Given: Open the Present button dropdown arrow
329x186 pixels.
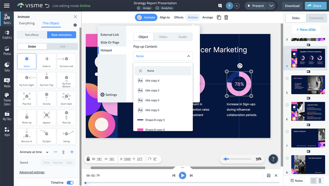Looking at the screenshot, I should click(x=271, y=5).
